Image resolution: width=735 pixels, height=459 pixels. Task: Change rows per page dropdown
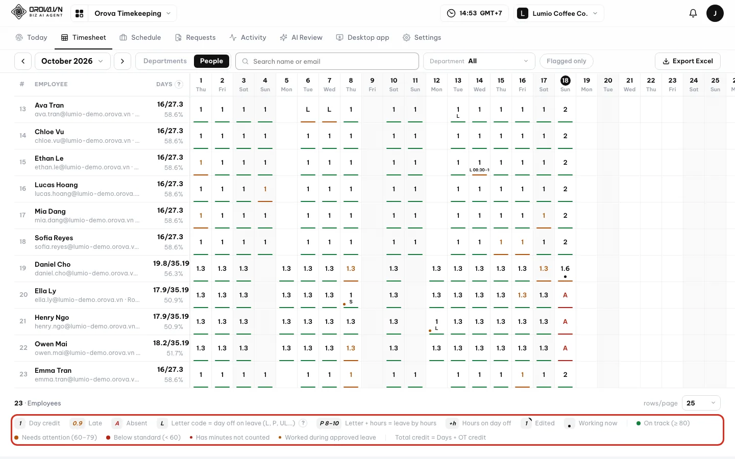700,403
